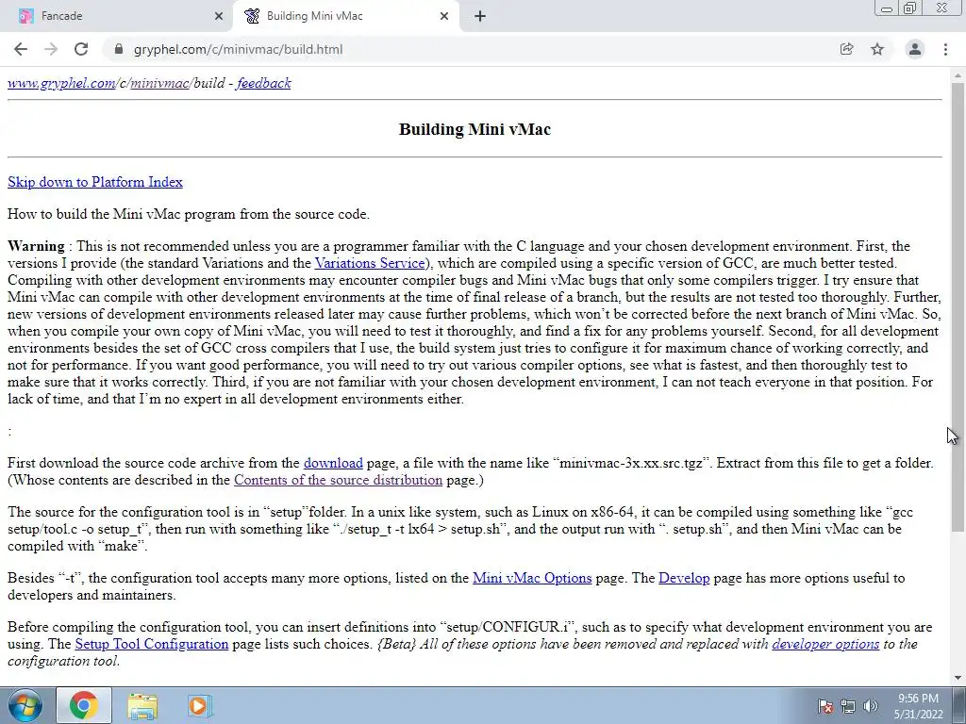Close the Fancade tab
This screenshot has height=724, width=966.
219,16
